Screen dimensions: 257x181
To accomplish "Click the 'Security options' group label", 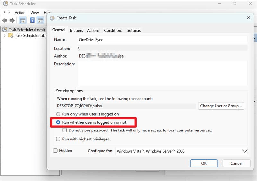I will [69, 91].
